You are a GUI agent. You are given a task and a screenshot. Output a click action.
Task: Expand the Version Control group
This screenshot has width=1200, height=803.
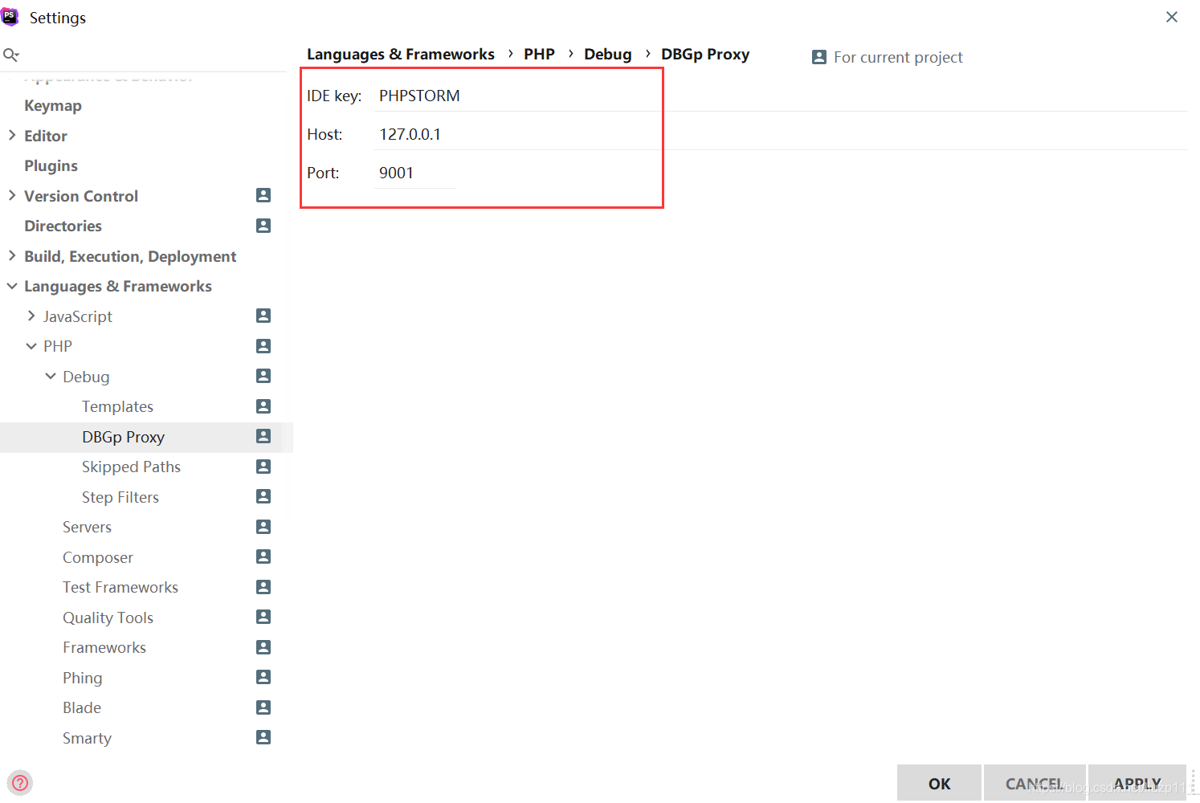pyautogui.click(x=12, y=196)
